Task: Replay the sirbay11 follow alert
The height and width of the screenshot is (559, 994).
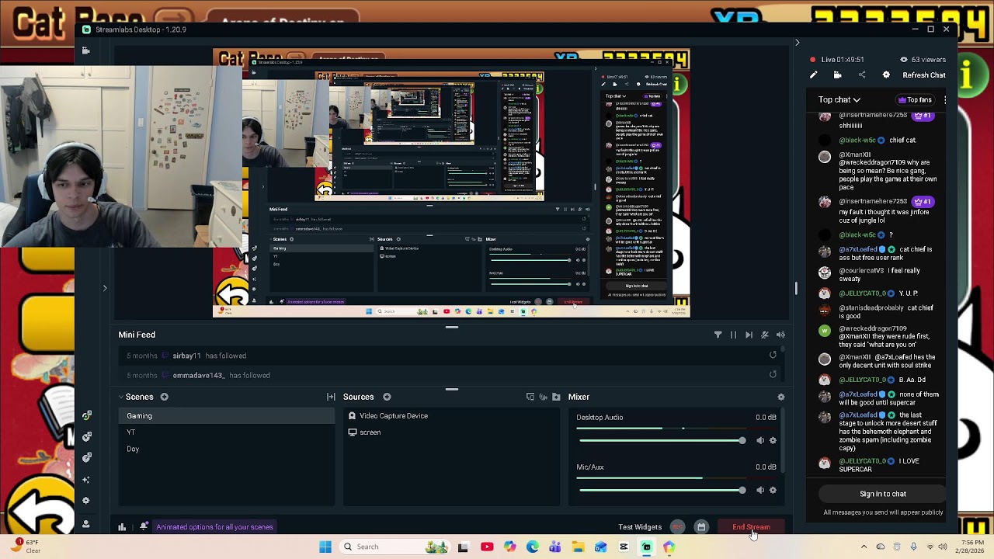Action: click(773, 355)
